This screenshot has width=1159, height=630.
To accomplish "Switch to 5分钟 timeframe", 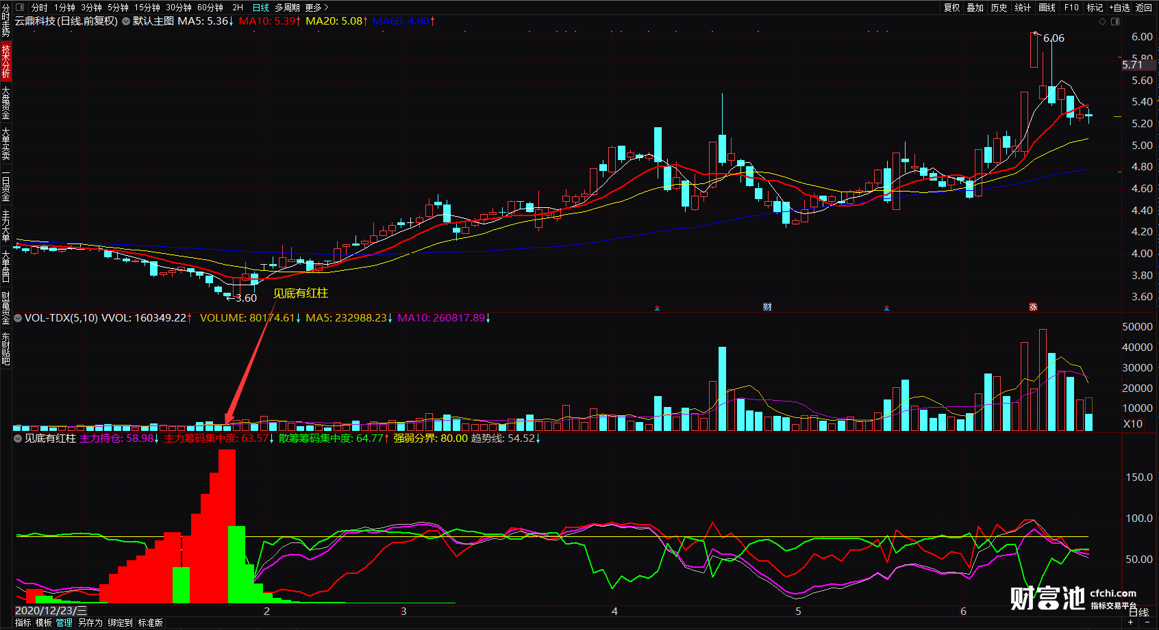I will [118, 8].
